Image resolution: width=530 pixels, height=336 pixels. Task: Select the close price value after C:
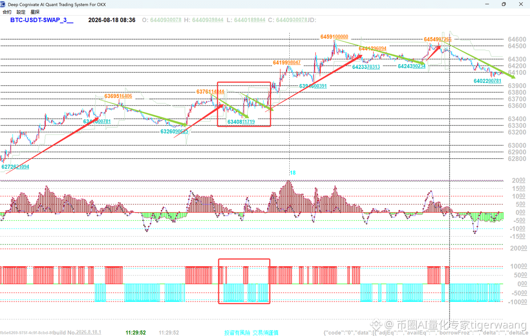[x=291, y=20]
